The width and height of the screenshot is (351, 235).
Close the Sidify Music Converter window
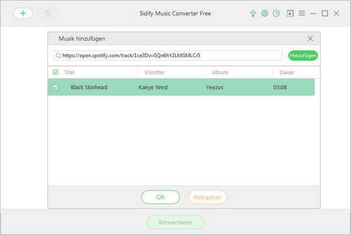point(336,13)
